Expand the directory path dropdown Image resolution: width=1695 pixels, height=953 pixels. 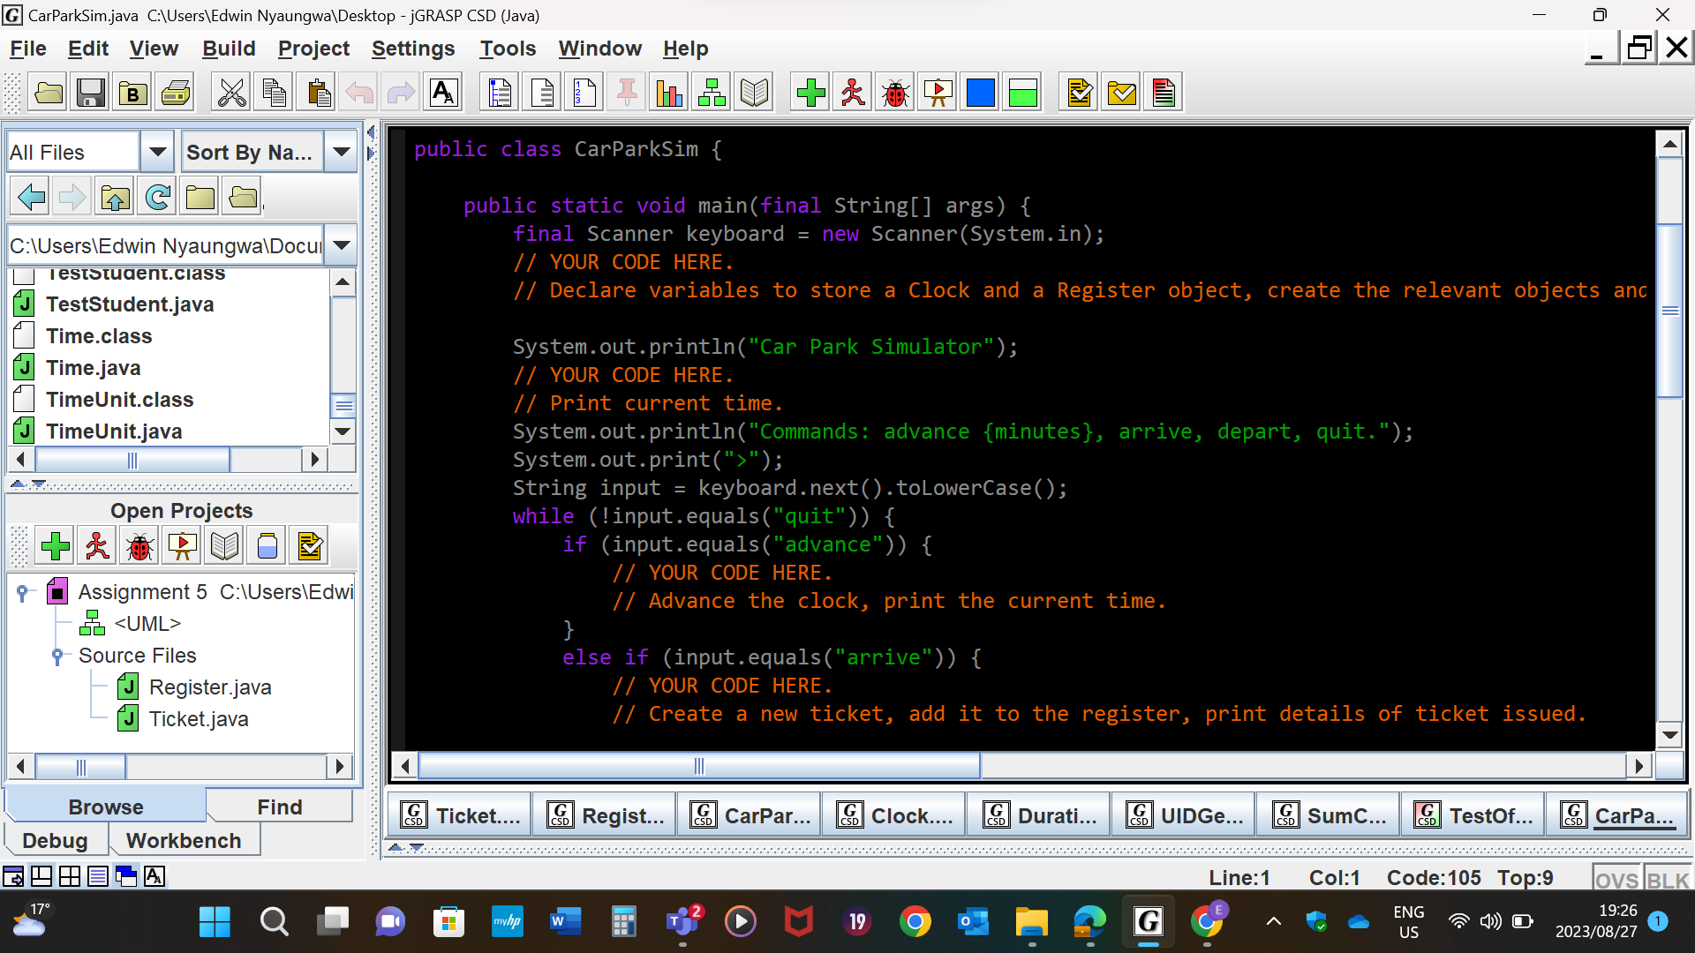(x=342, y=245)
